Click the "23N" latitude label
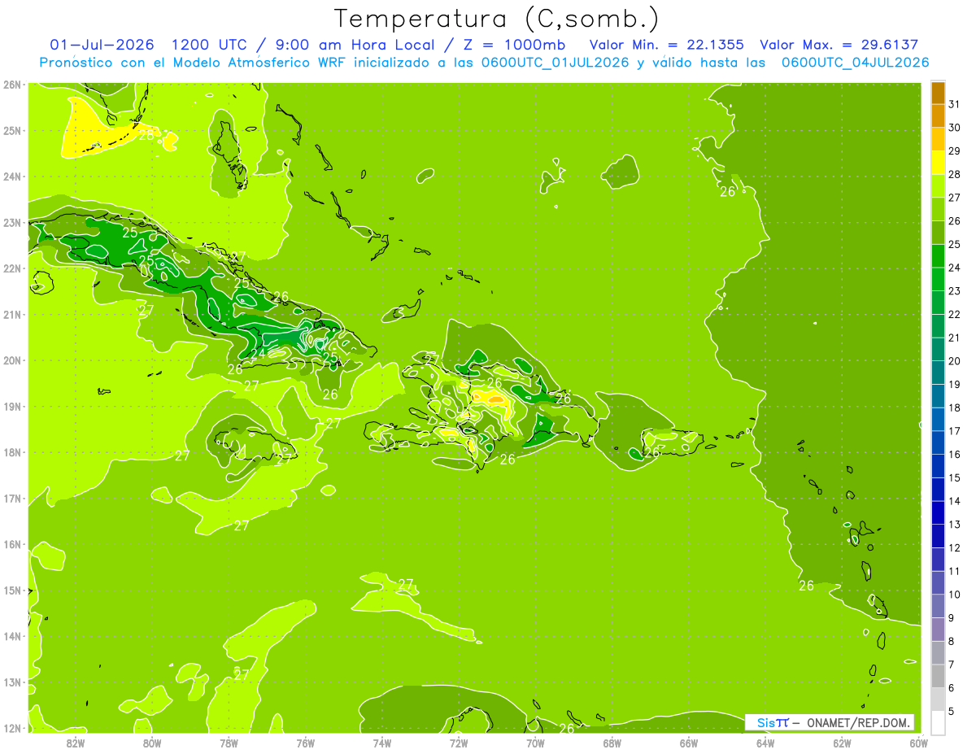 coord(11,222)
